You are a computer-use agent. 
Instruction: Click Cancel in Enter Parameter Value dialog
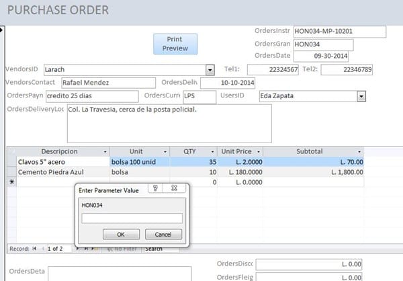[163, 235]
